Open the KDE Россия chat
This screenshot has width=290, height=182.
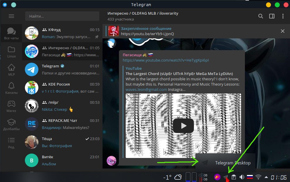62,88
